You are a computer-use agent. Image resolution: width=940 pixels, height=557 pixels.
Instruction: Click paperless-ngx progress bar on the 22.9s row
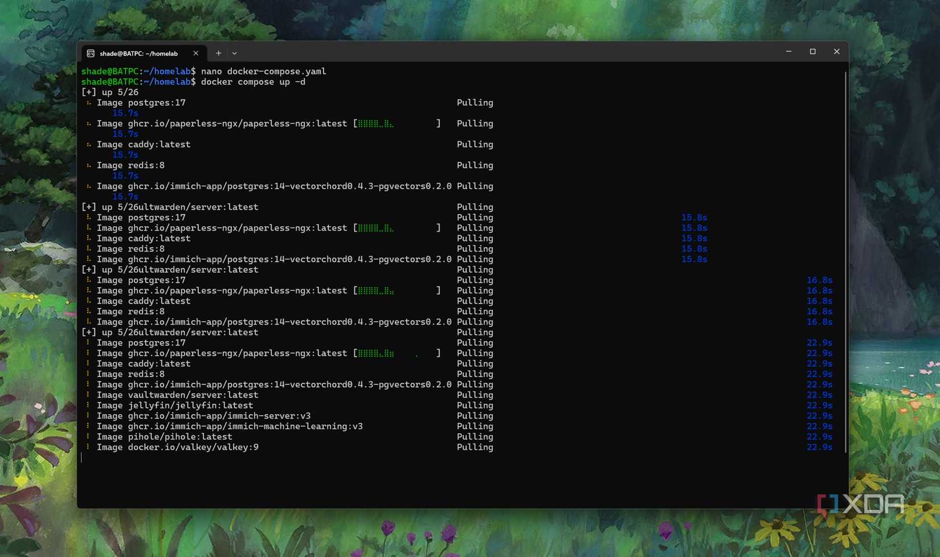[x=397, y=353]
